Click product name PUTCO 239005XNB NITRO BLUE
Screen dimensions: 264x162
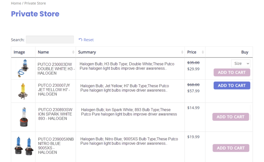(56, 146)
